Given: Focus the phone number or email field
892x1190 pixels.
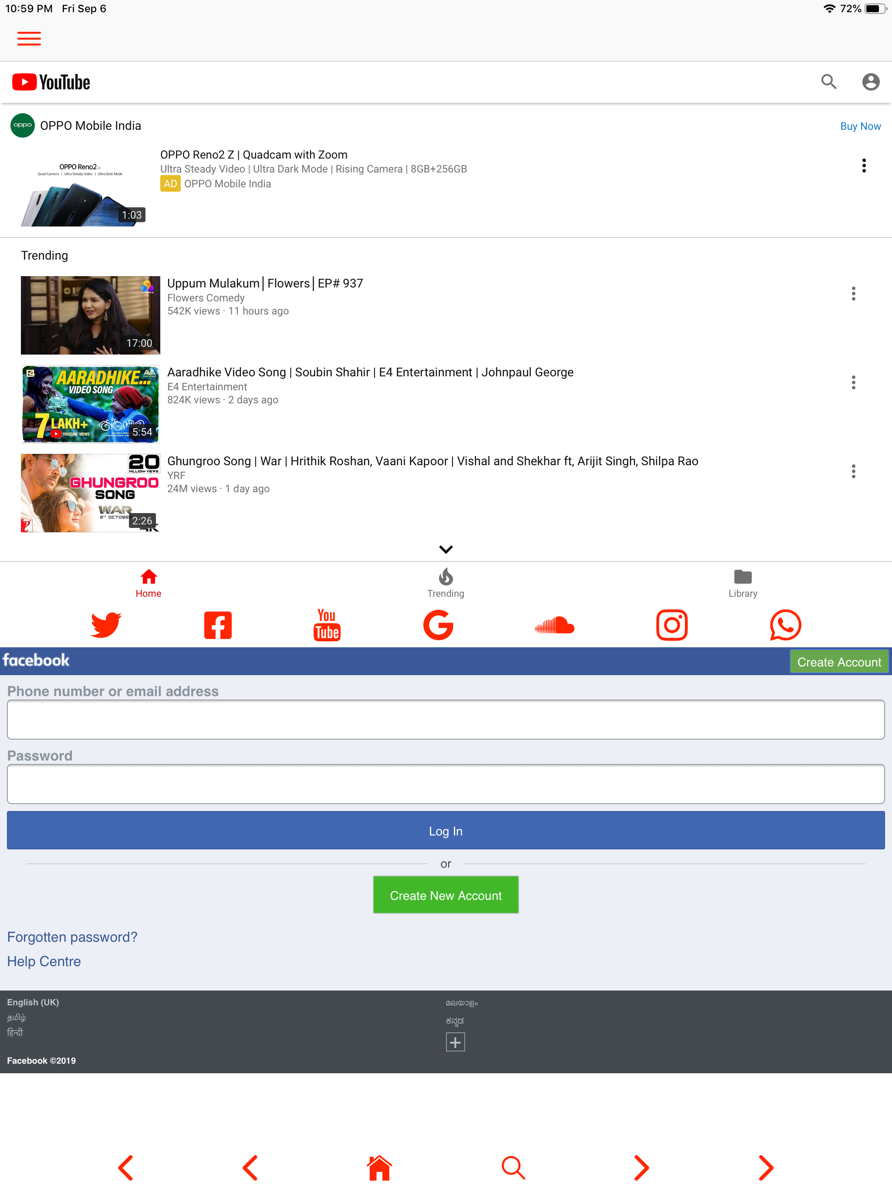Looking at the screenshot, I should point(446,719).
